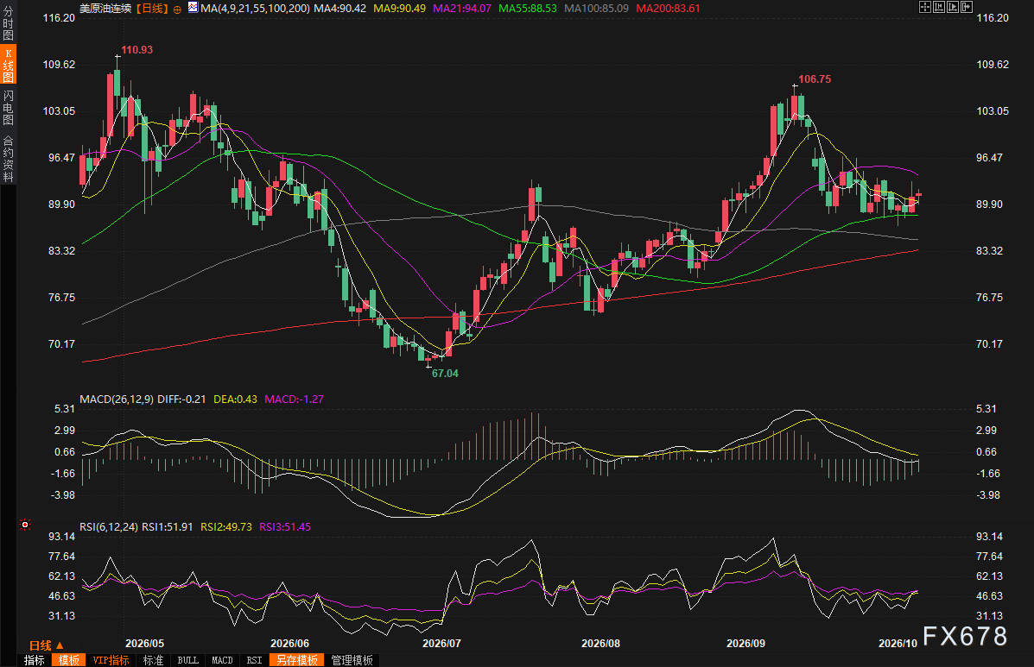Click the MA(4,9,21,55,100,200) indicator label
Viewport: 1034px width, 667px height.
tap(255, 9)
